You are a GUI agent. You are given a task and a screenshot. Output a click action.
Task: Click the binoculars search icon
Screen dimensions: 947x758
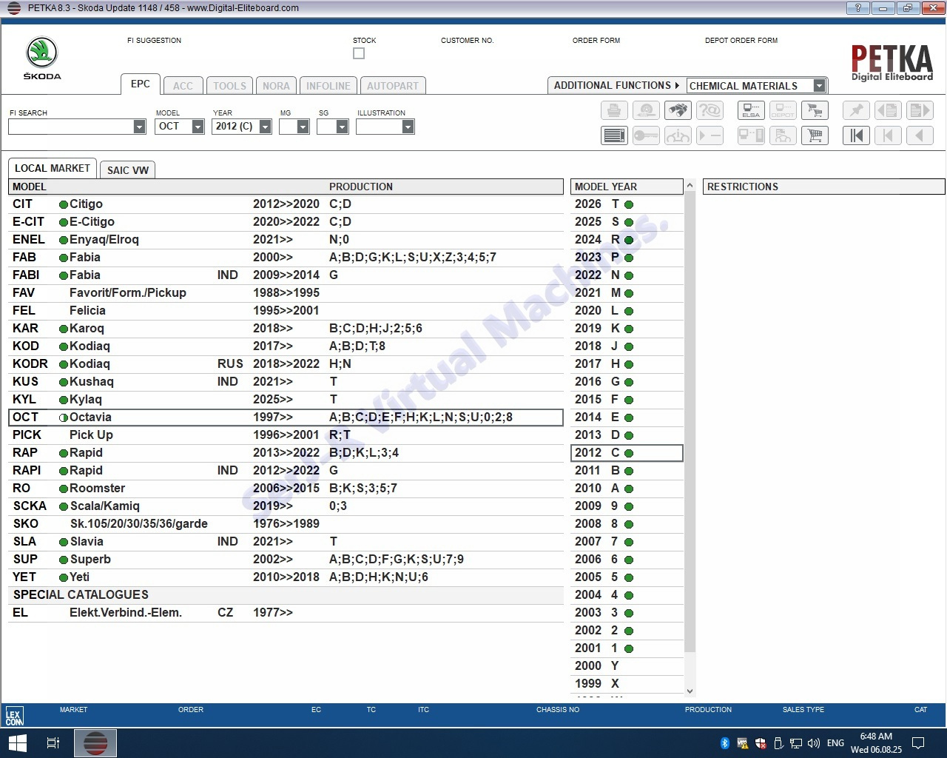[678, 111]
